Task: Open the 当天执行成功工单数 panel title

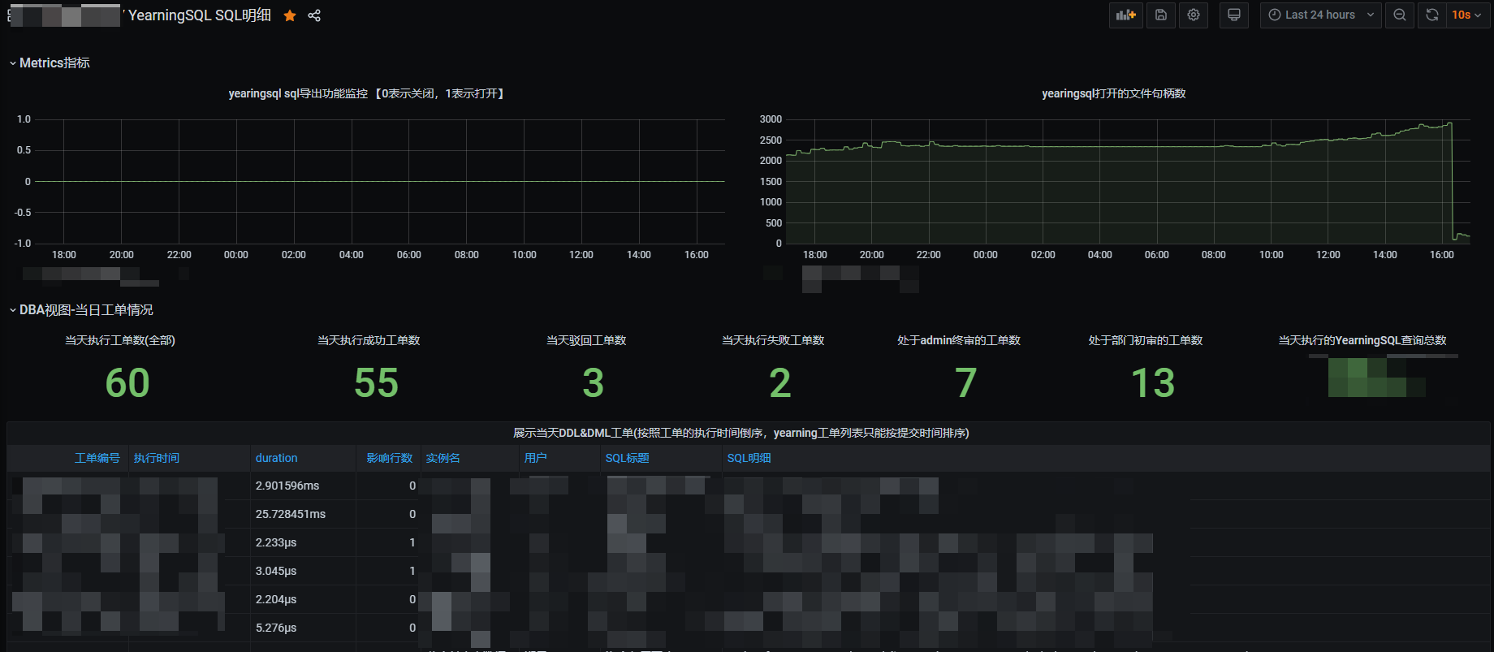Action: pyautogui.click(x=369, y=340)
